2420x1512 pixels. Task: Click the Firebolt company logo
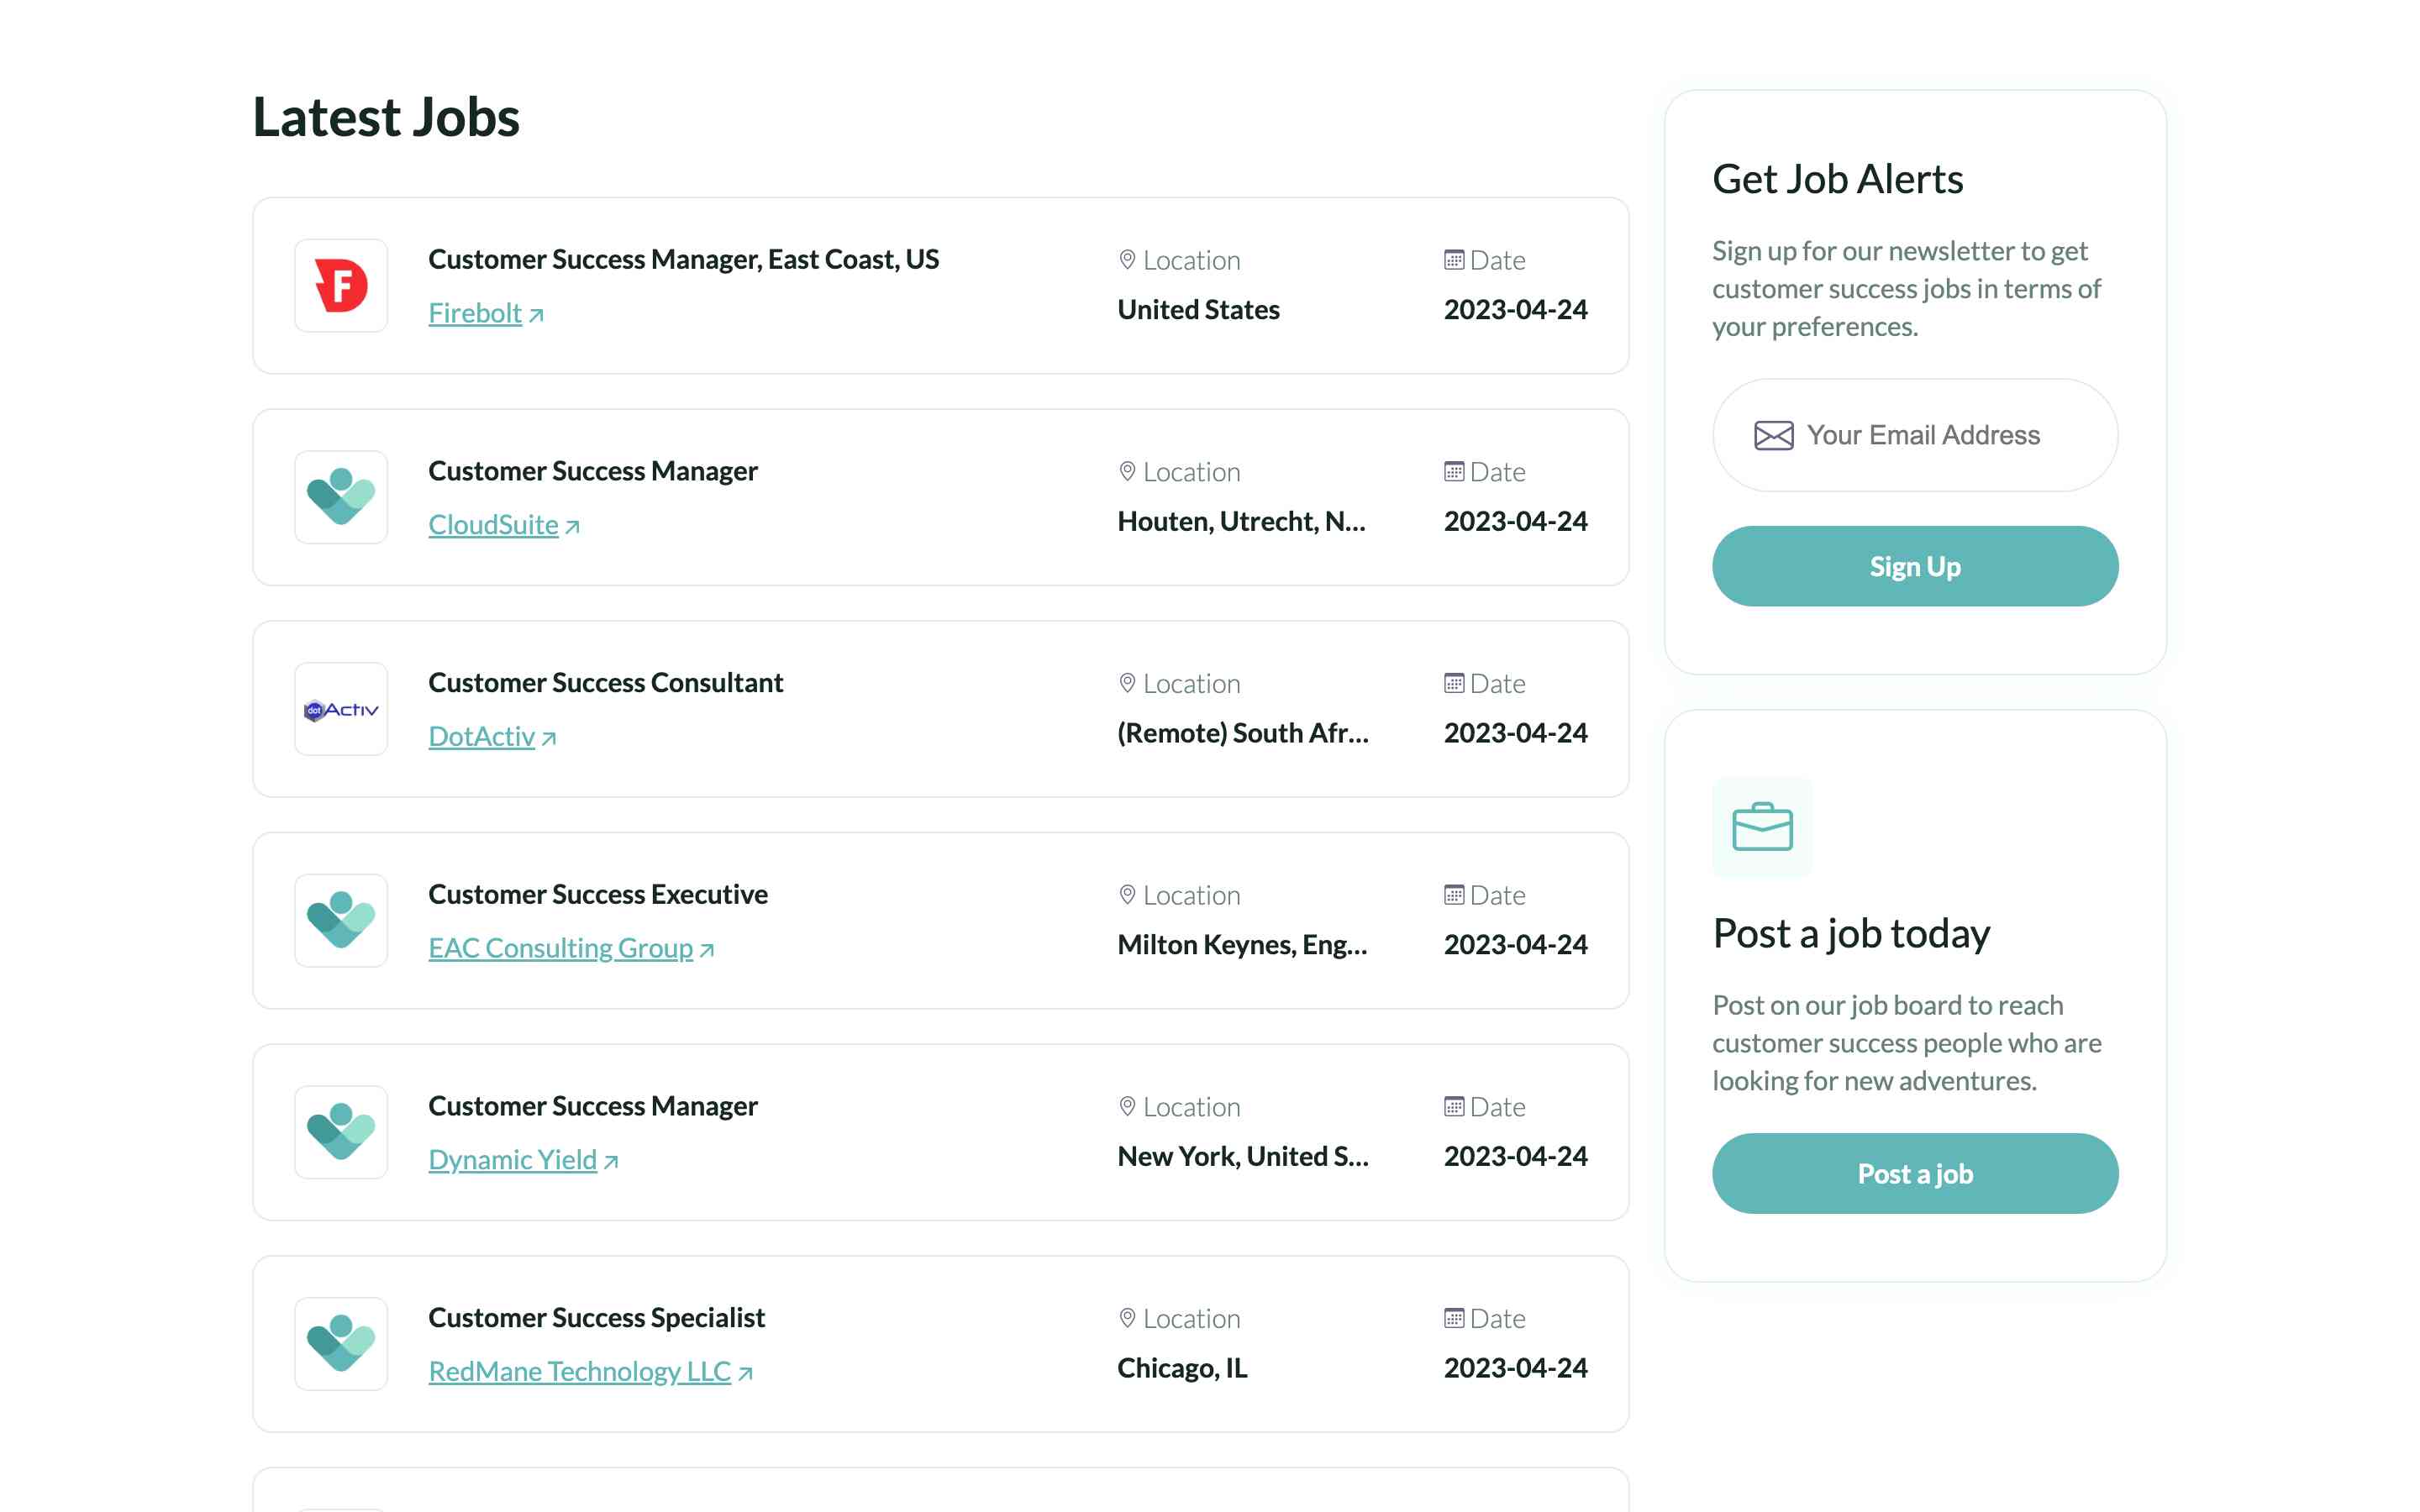(341, 286)
